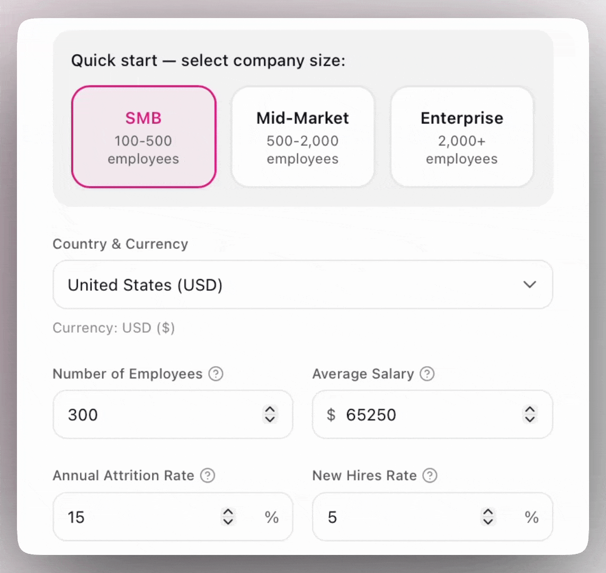Open the Annual Attrition Rate help tooltip
606x573 pixels.
[208, 475]
